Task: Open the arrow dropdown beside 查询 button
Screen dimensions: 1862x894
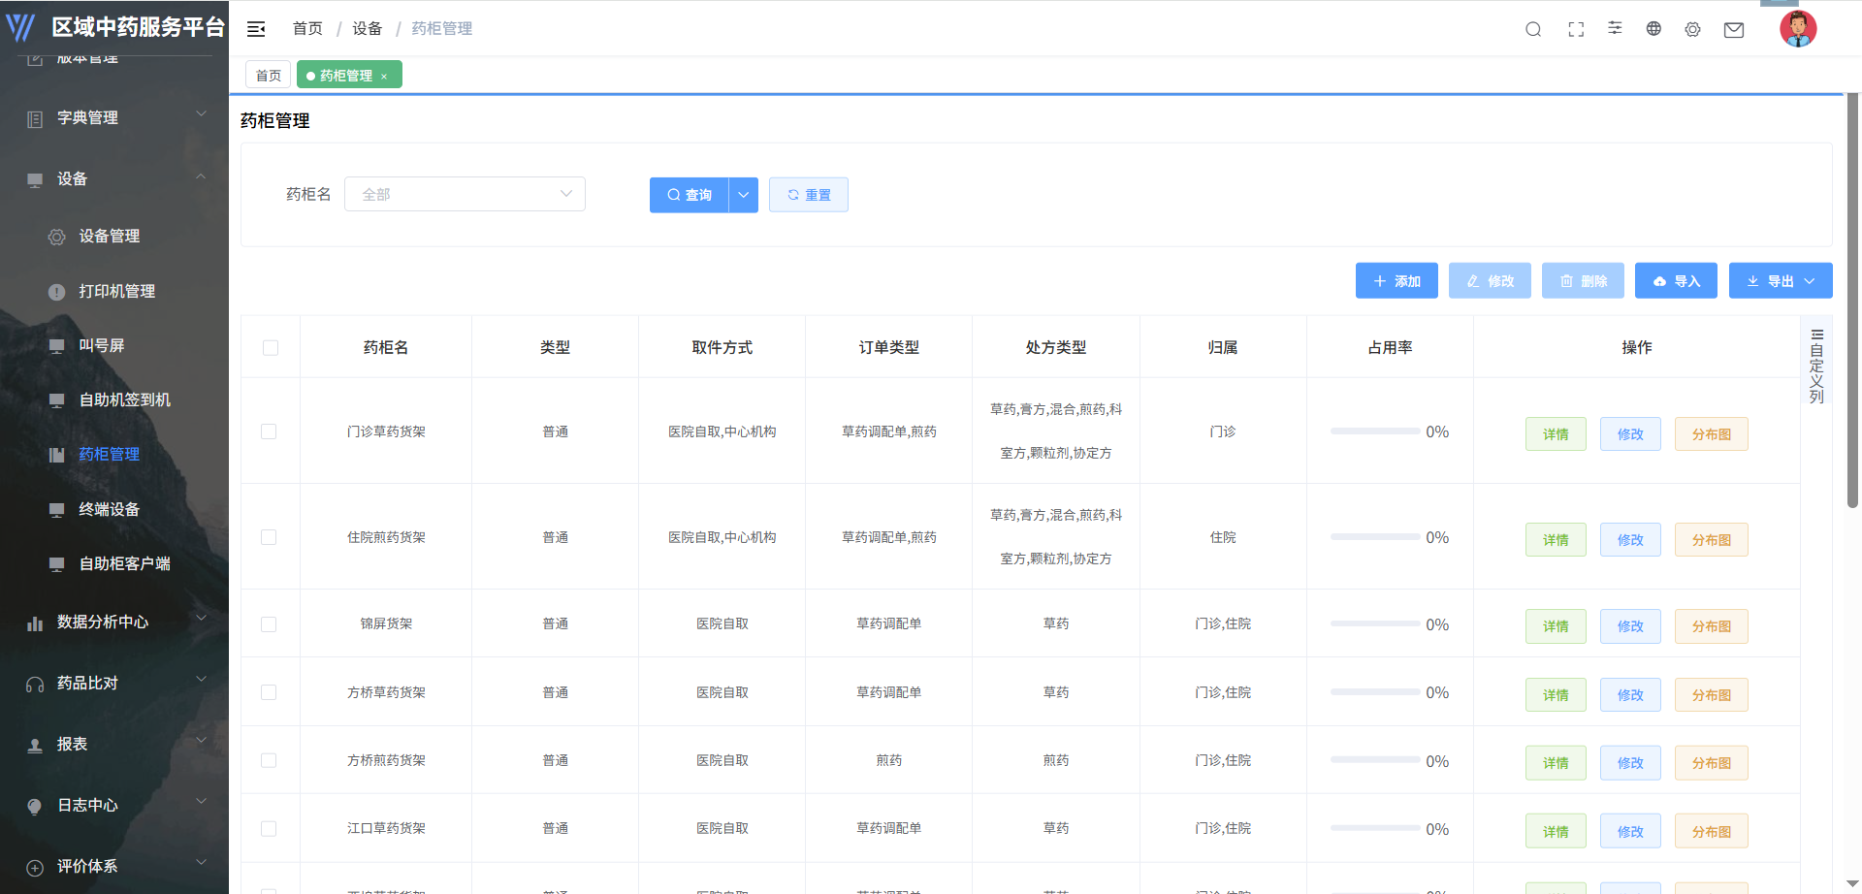Action: pos(744,195)
